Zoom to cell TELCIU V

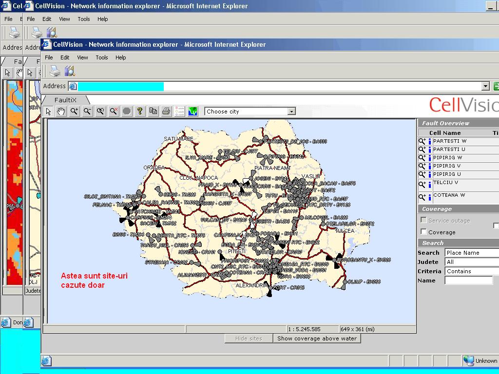[x=422, y=185]
